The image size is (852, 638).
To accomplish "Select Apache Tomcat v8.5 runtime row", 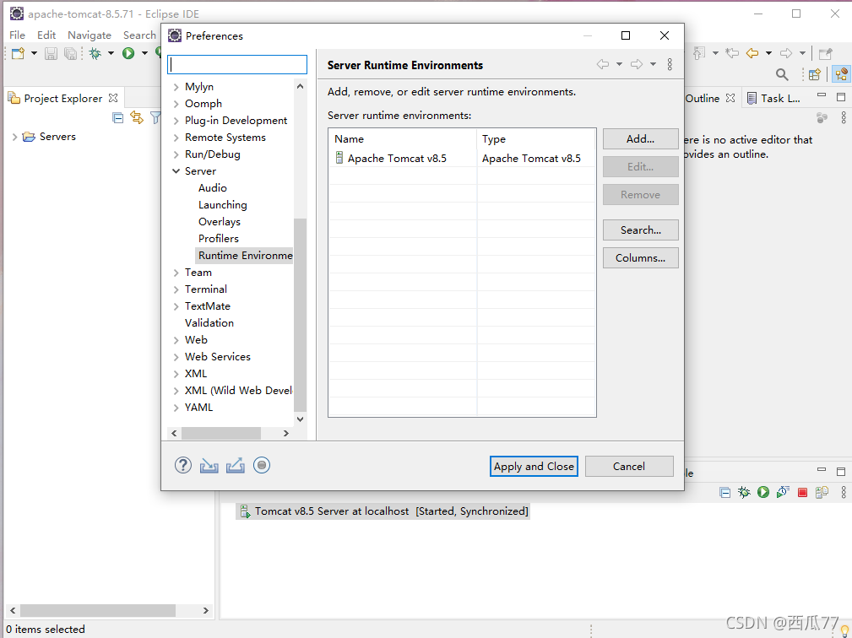I will click(462, 159).
